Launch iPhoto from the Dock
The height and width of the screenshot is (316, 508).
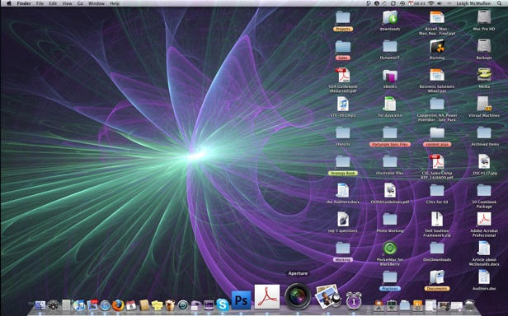(327, 296)
